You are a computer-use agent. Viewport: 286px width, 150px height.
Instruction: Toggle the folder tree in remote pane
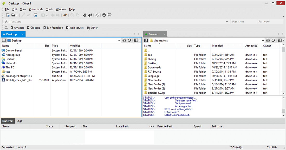coord(146,40)
